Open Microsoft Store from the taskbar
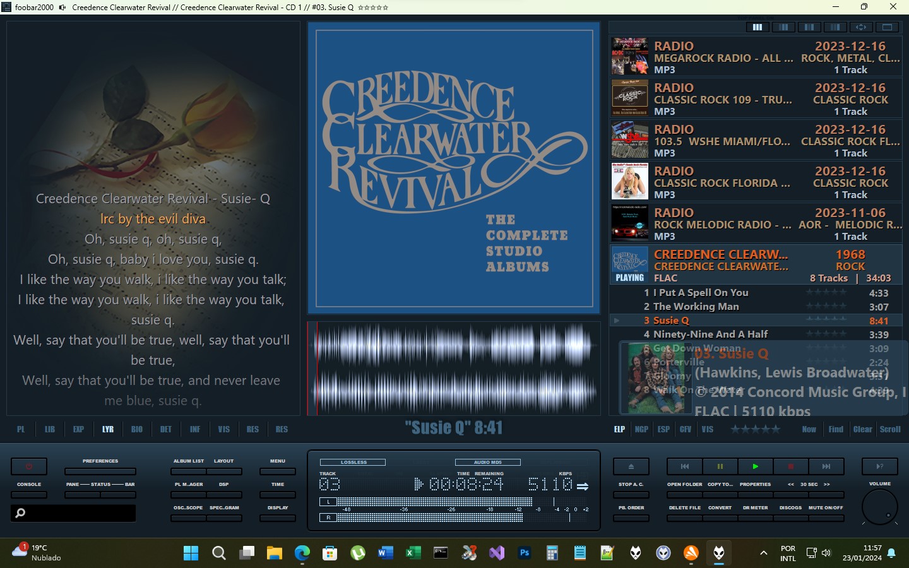Image resolution: width=909 pixels, height=568 pixels. (x=330, y=553)
